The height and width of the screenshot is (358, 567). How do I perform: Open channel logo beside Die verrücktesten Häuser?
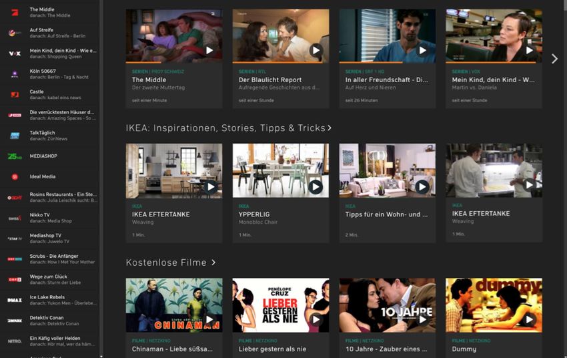pyautogui.click(x=15, y=115)
